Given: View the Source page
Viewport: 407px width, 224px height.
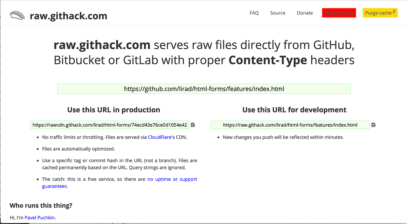Looking at the screenshot, I should [x=277, y=13].
